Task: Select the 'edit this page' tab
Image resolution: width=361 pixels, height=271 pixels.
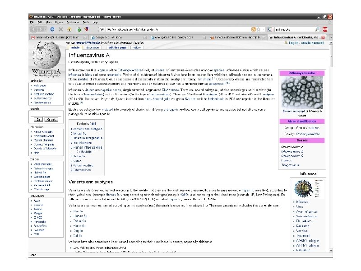Action: click(117, 47)
